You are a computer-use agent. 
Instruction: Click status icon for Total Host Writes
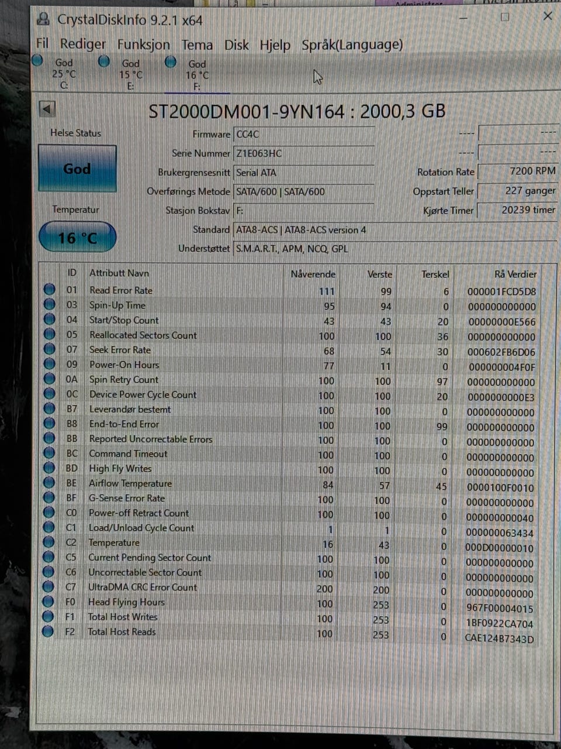[x=48, y=616]
